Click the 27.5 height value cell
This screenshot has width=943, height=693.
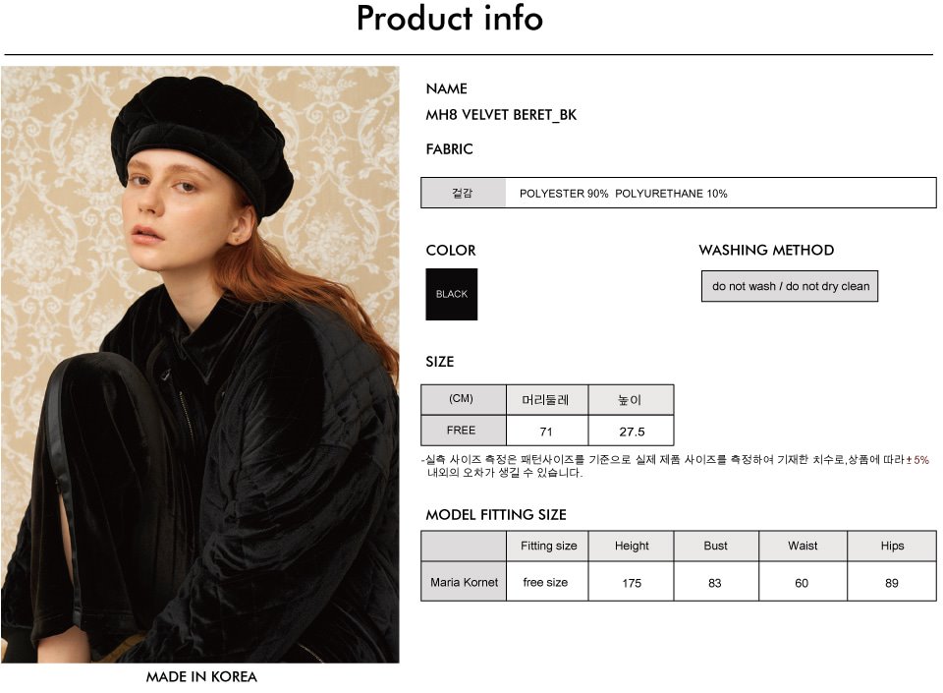point(631,432)
